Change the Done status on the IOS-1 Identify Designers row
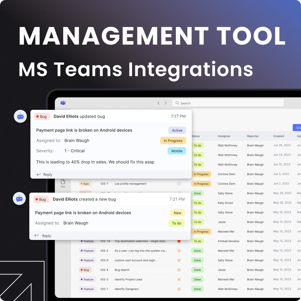Image resolution: width=301 pixels, height=301 pixels. (197, 289)
